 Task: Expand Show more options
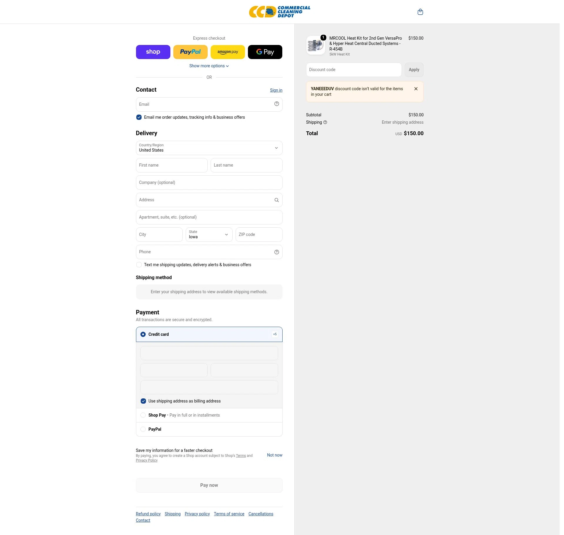[x=209, y=66]
